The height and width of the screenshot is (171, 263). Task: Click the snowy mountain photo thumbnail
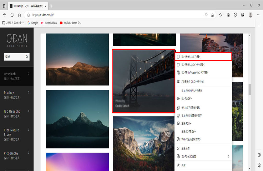pos(77,119)
